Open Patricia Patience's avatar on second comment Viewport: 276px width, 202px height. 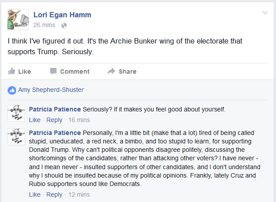16,137
